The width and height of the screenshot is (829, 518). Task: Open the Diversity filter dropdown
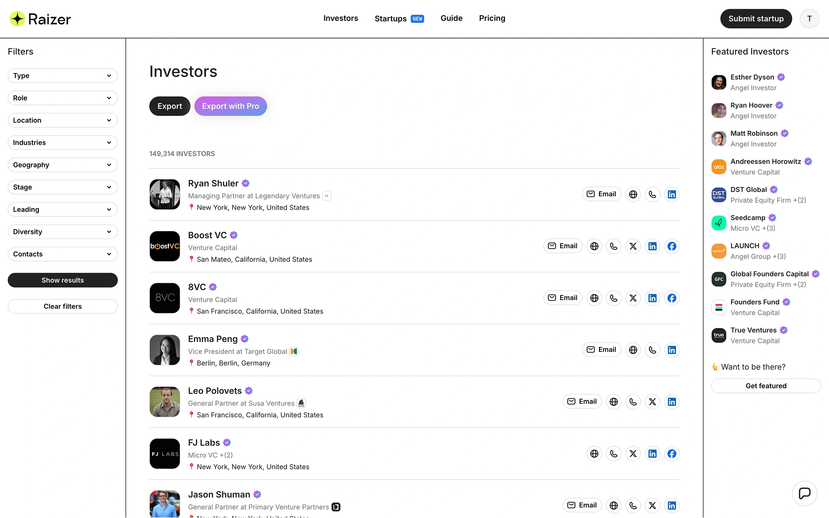click(63, 232)
